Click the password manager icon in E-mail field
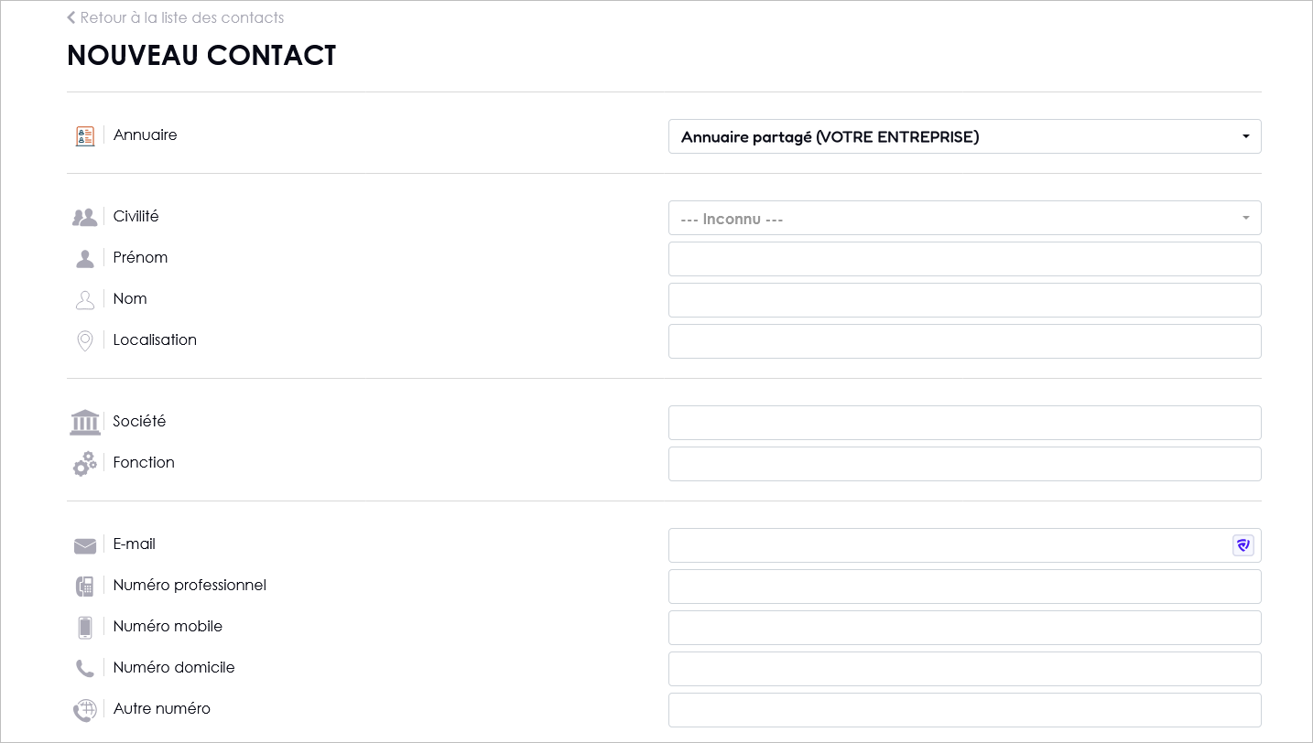Viewport: 1313px width, 743px height. click(x=1242, y=545)
